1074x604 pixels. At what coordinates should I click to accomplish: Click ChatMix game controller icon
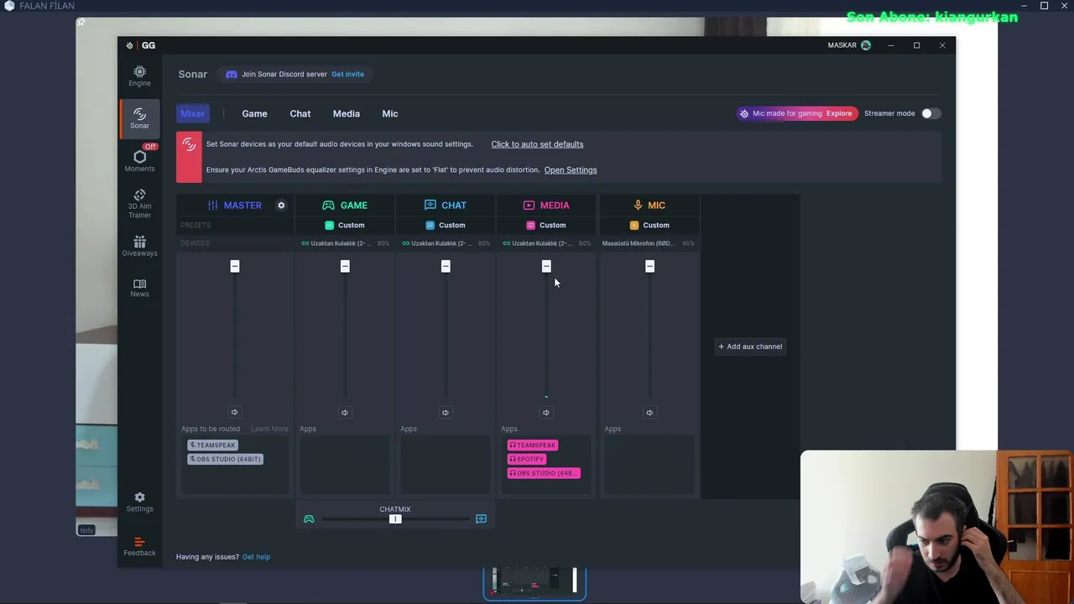309,519
